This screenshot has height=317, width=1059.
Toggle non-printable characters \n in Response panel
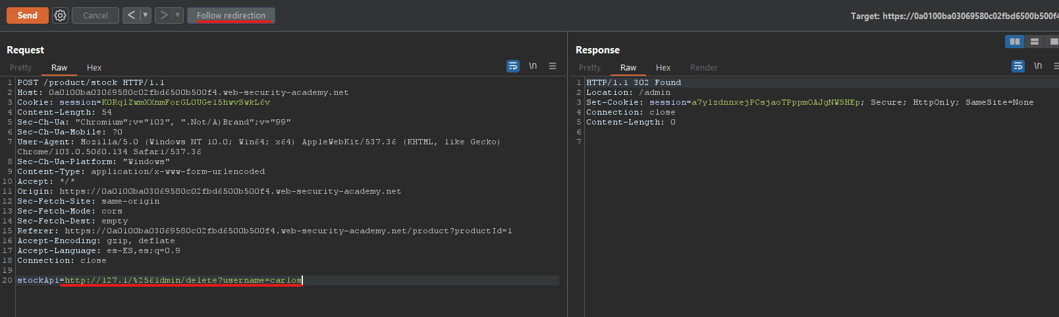[1038, 66]
